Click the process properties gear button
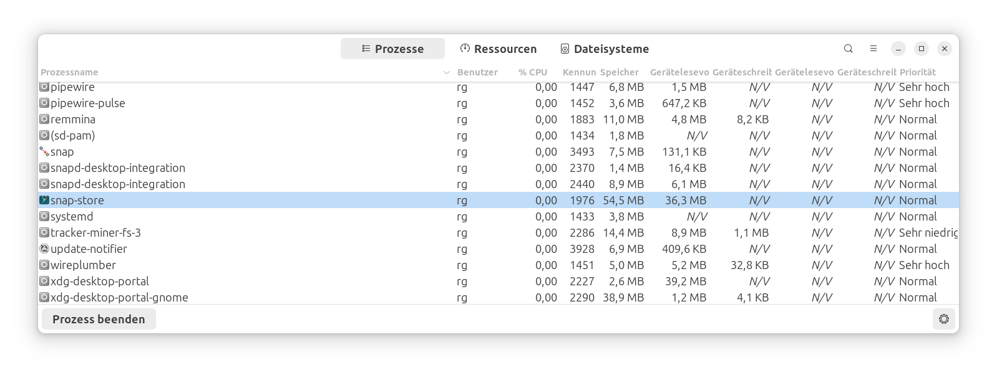This screenshot has width=997, height=375. [x=943, y=319]
